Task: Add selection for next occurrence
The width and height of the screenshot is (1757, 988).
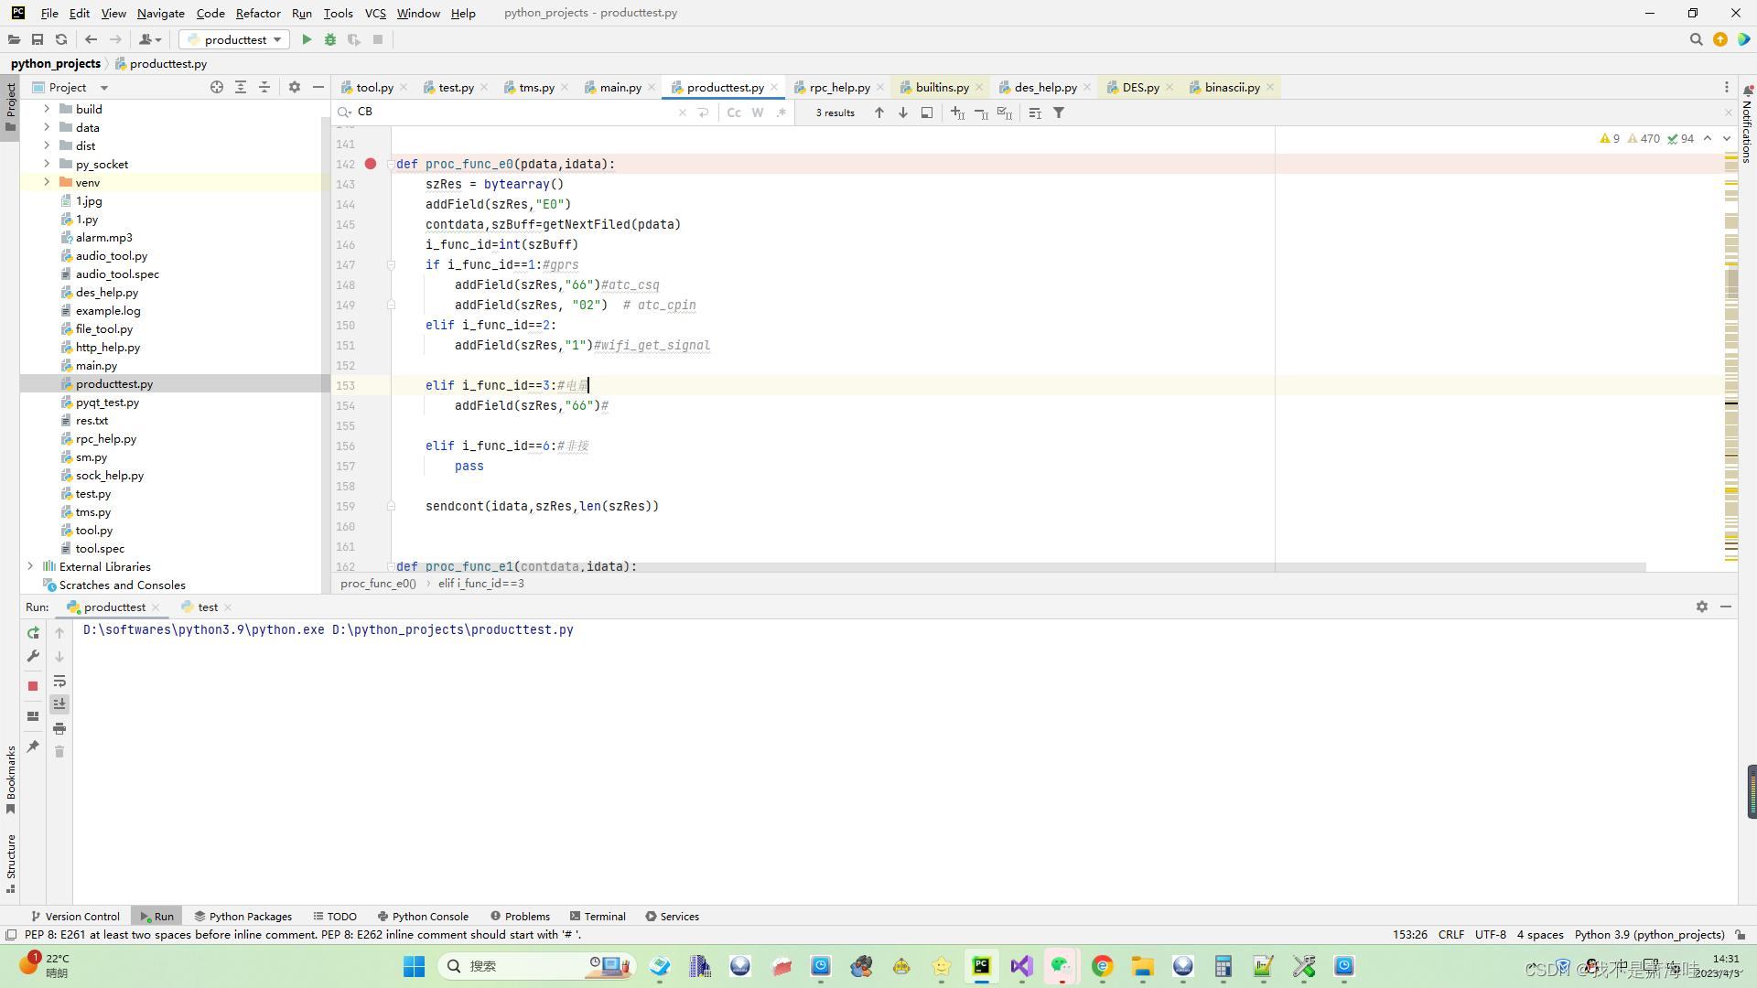Action: (957, 113)
